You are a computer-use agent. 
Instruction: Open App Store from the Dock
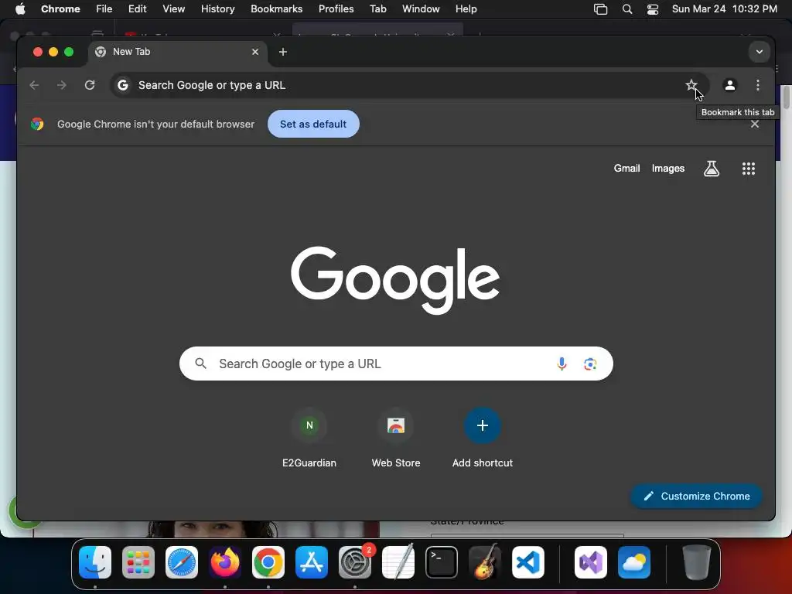(x=311, y=562)
